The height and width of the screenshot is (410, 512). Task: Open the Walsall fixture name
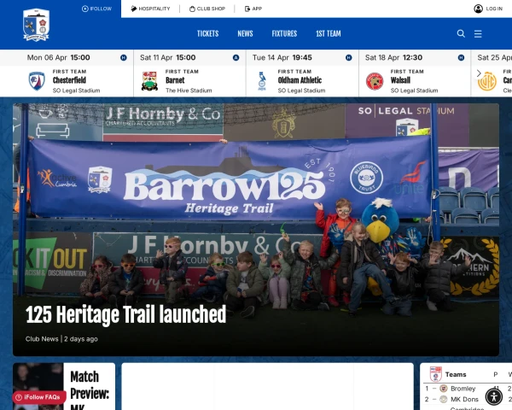click(400, 80)
